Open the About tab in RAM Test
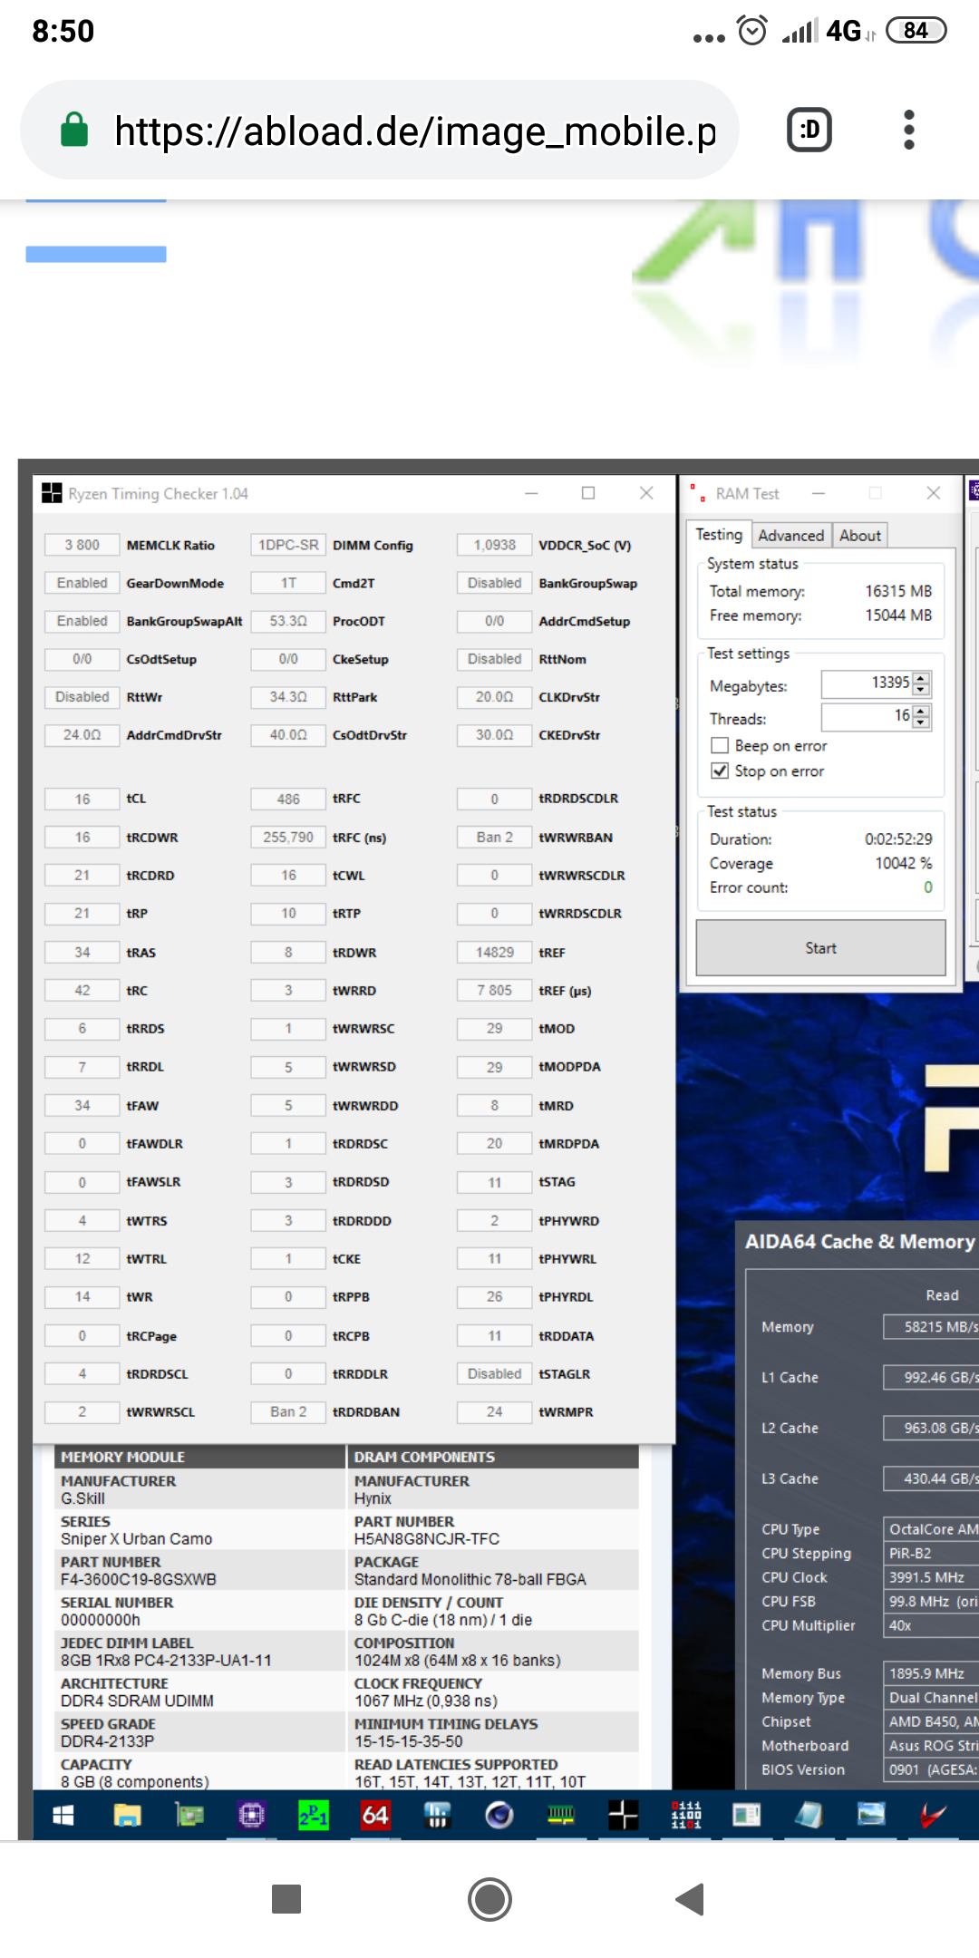979x1958 pixels. tap(860, 536)
